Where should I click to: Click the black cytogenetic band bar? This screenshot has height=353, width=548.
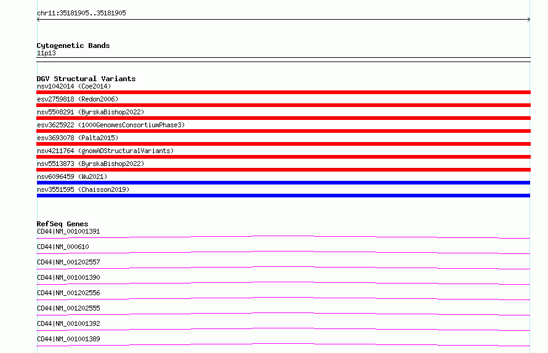(x=283, y=60)
